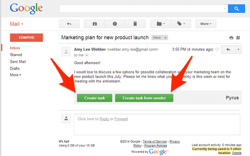The image size is (250, 156).
Task: Expand the More actions toolbar dropdown
Action: click(206, 24)
